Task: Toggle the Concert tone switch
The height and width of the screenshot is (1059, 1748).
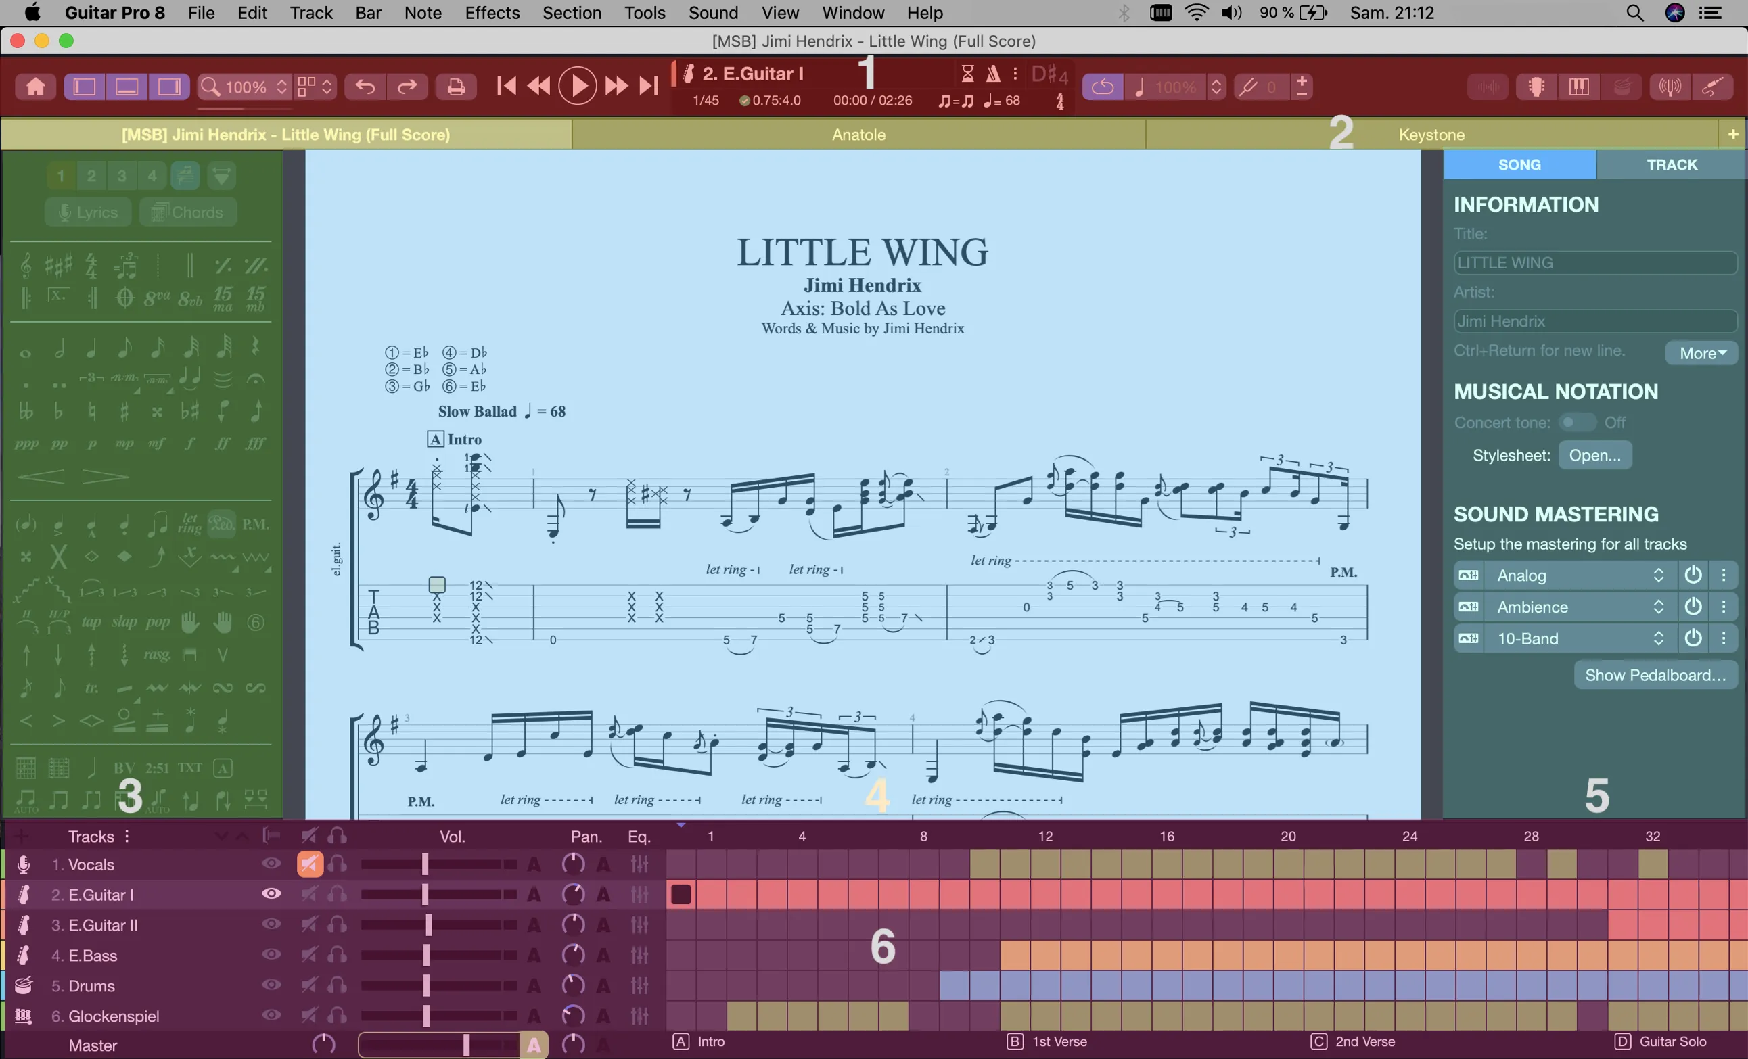Action: tap(1576, 423)
